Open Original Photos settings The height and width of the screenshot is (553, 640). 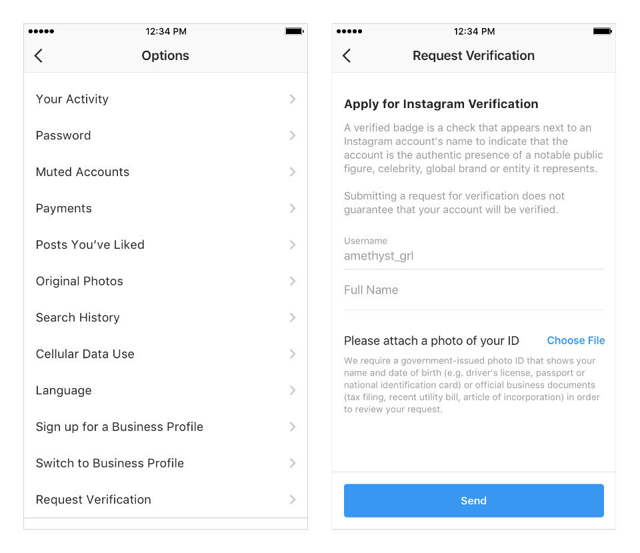point(79,282)
